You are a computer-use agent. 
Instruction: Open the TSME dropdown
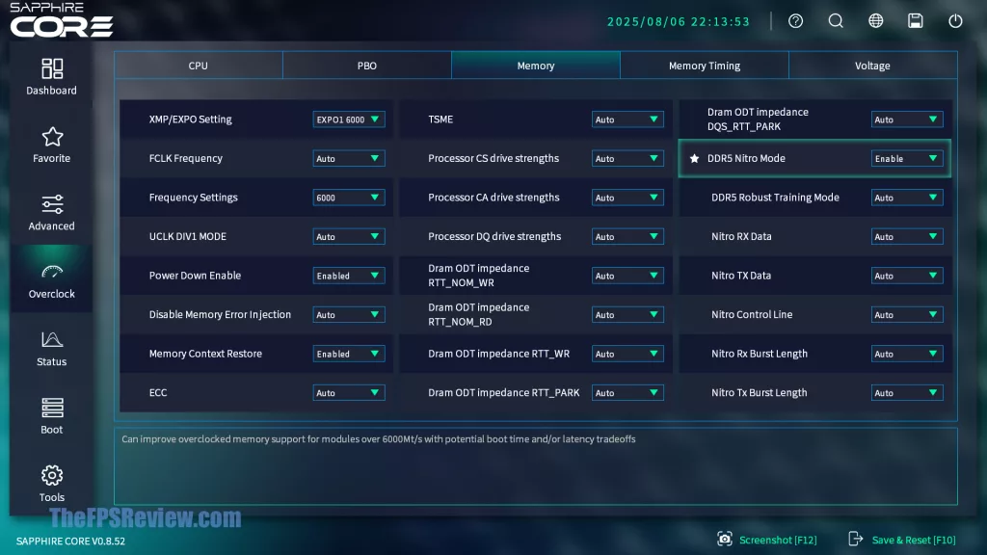[x=627, y=119]
